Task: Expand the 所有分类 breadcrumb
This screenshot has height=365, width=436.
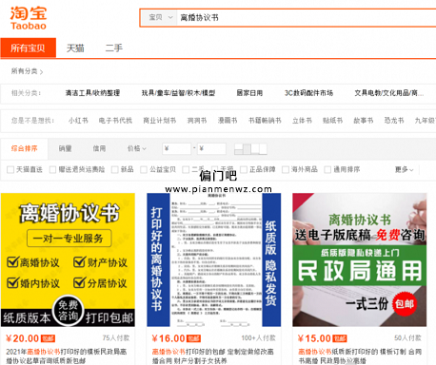Action: pos(27,71)
